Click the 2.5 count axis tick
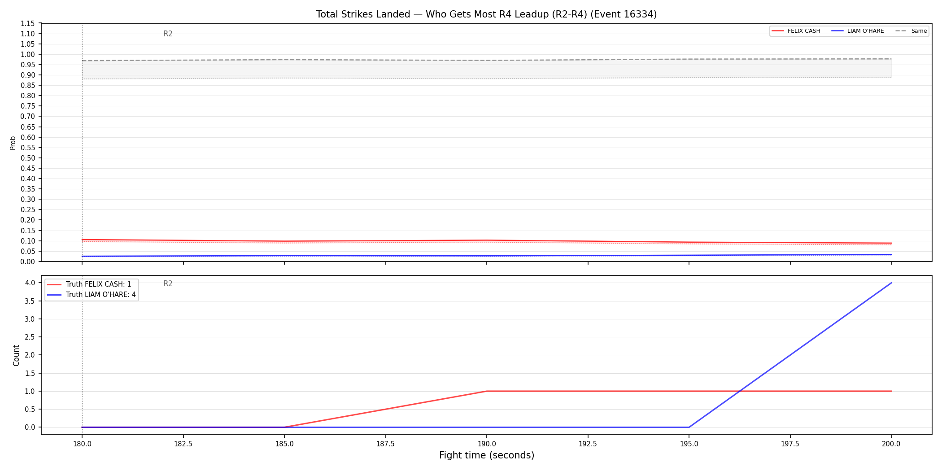The height and width of the screenshot is (471, 942). tap(30, 337)
